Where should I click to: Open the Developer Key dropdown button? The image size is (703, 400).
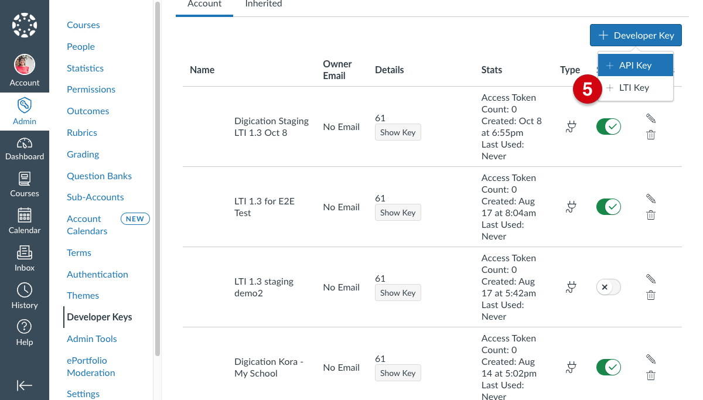pos(636,35)
